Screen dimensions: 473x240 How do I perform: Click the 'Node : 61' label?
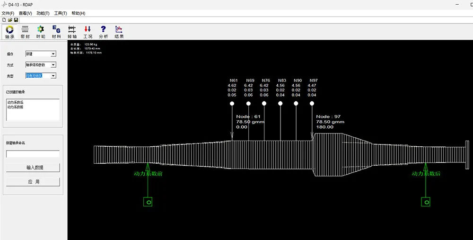point(248,116)
